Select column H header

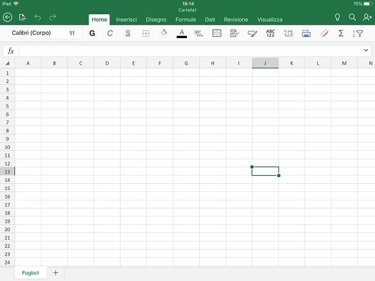click(x=212, y=63)
